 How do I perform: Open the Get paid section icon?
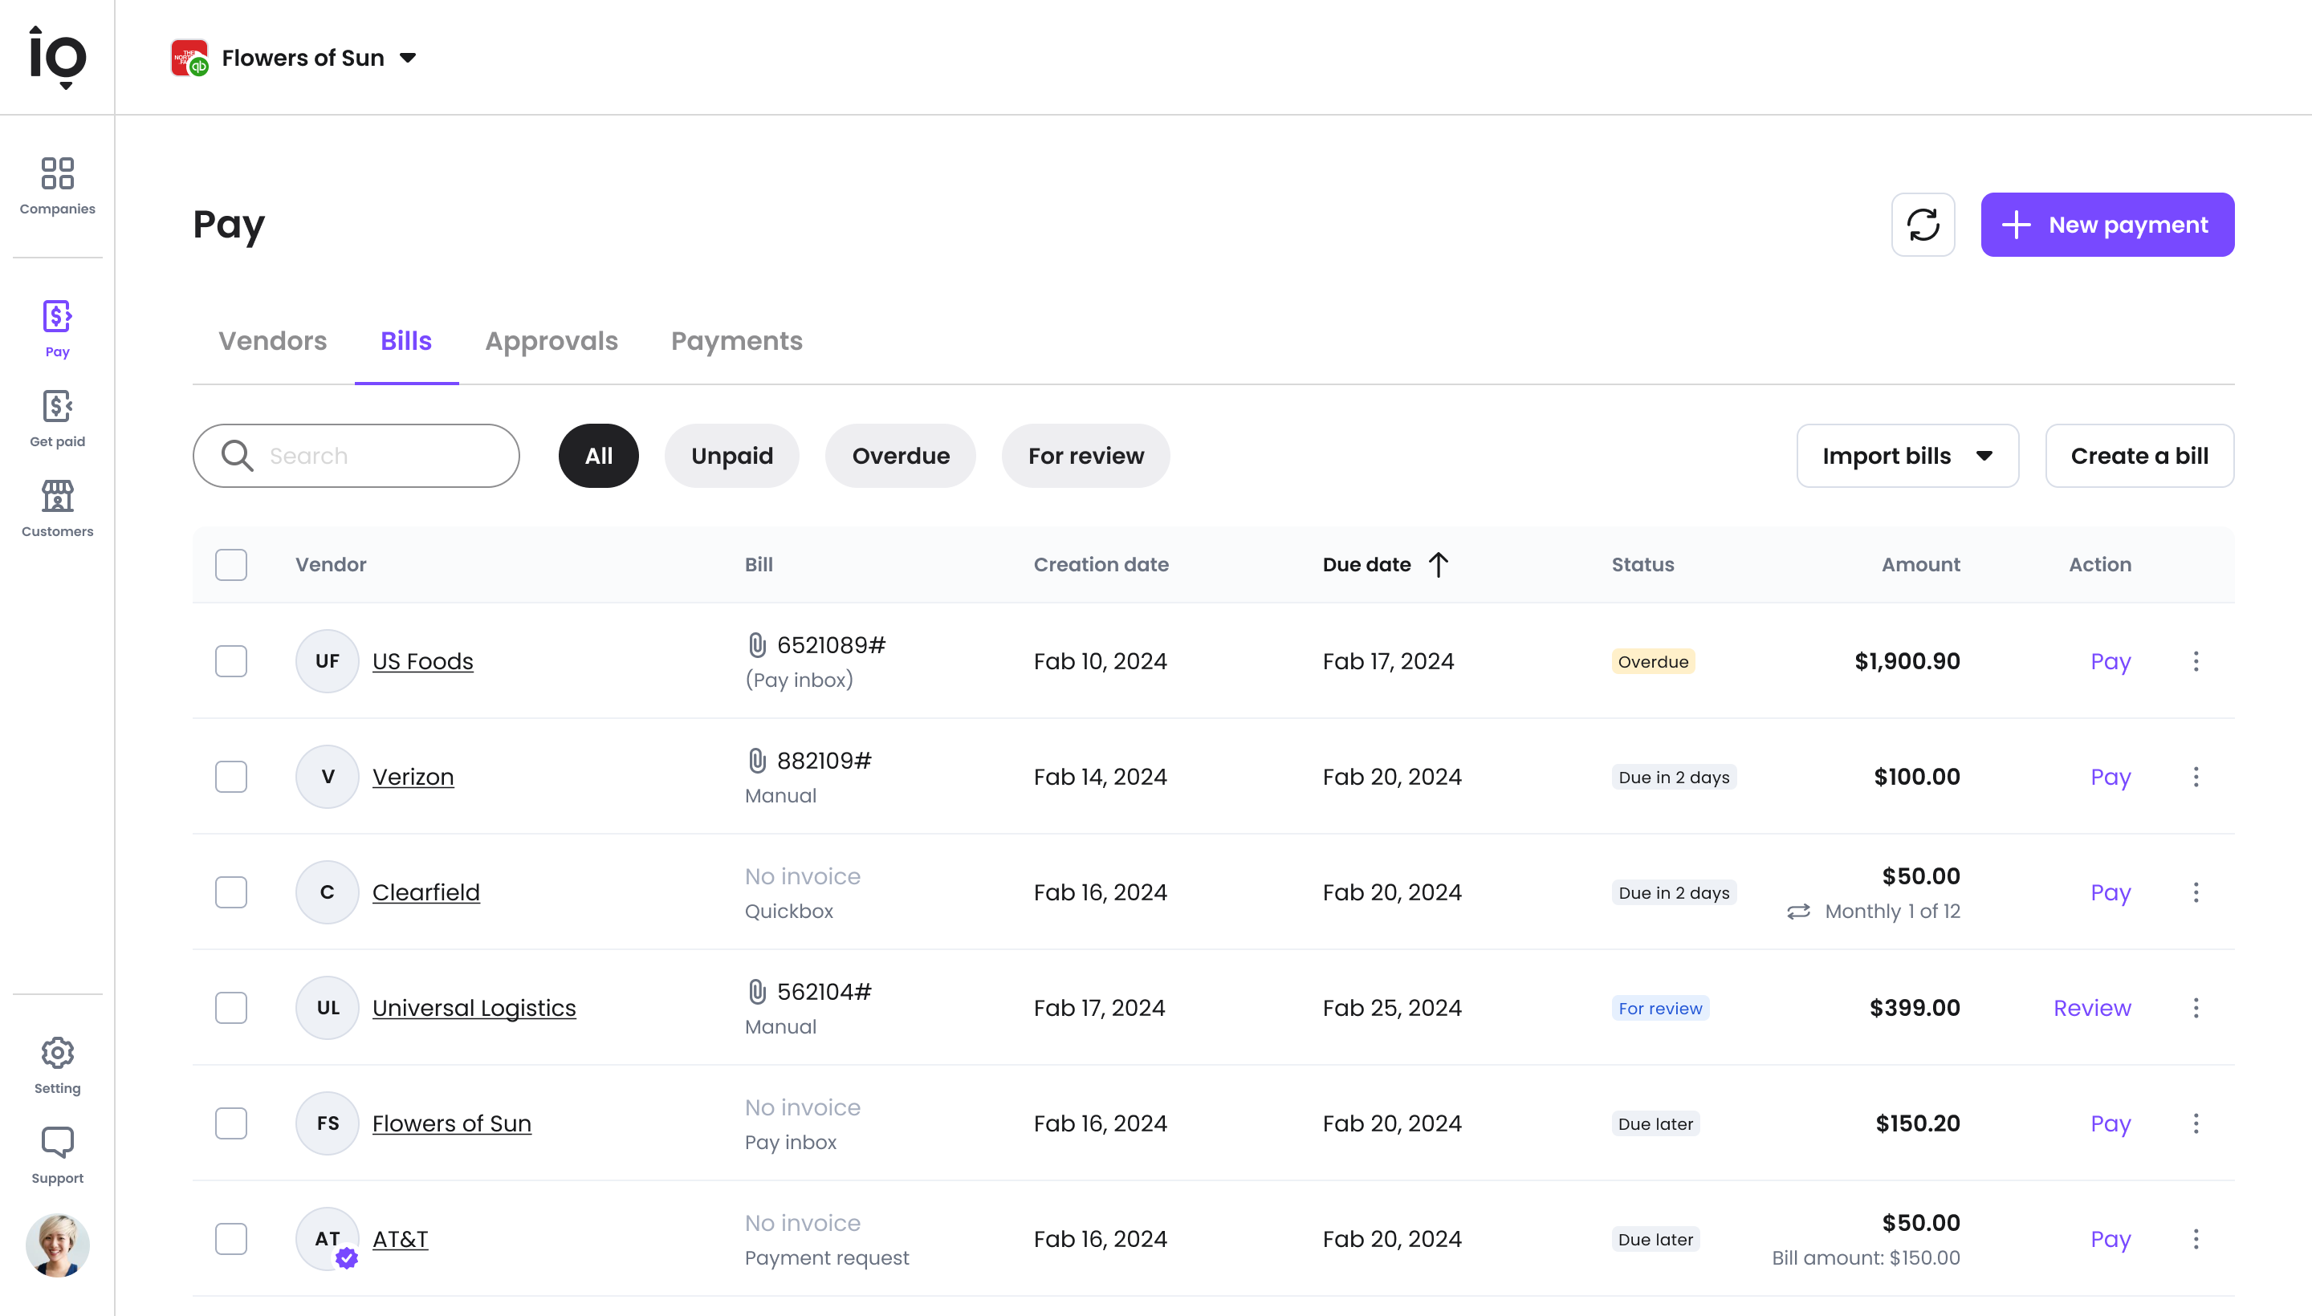pyautogui.click(x=57, y=407)
